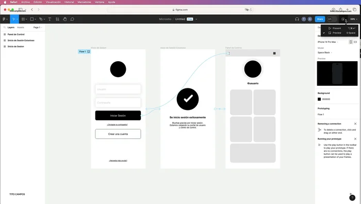Click Safari sidebar toggle icon
This screenshot has width=361, height=204.
[x=21, y=10]
